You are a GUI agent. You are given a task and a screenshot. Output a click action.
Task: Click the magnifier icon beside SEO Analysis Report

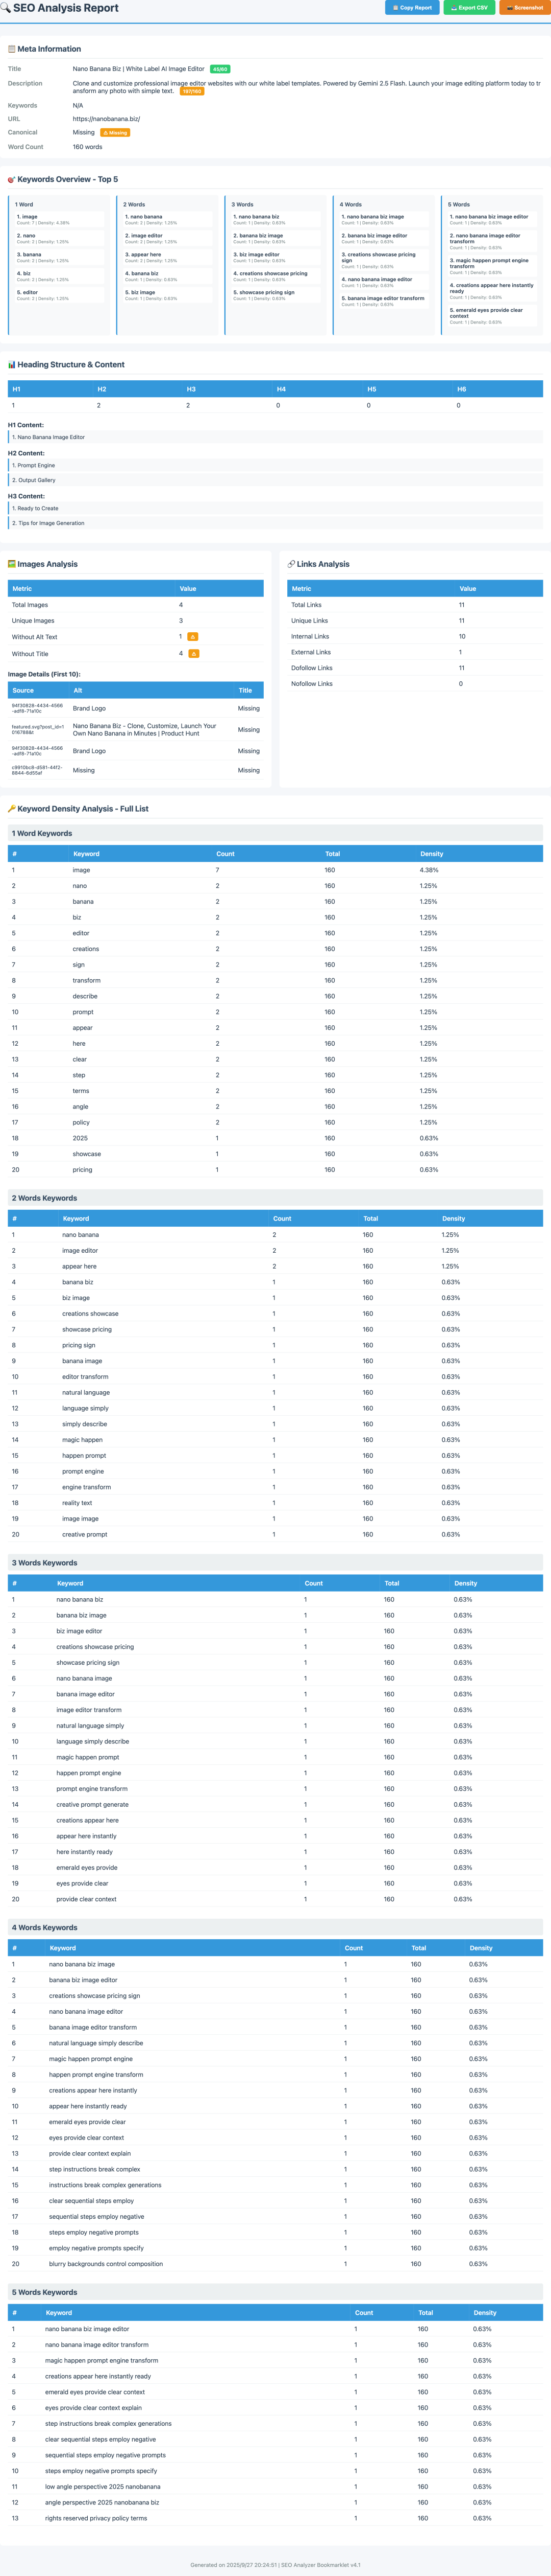[6, 8]
